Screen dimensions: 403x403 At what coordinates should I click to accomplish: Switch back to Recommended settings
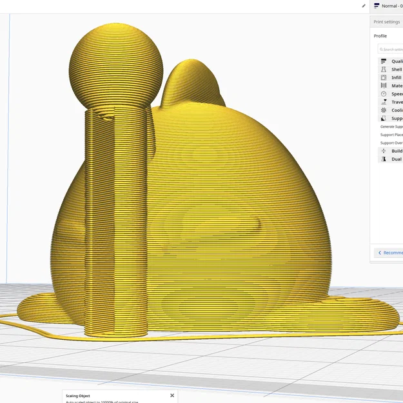[389, 253]
